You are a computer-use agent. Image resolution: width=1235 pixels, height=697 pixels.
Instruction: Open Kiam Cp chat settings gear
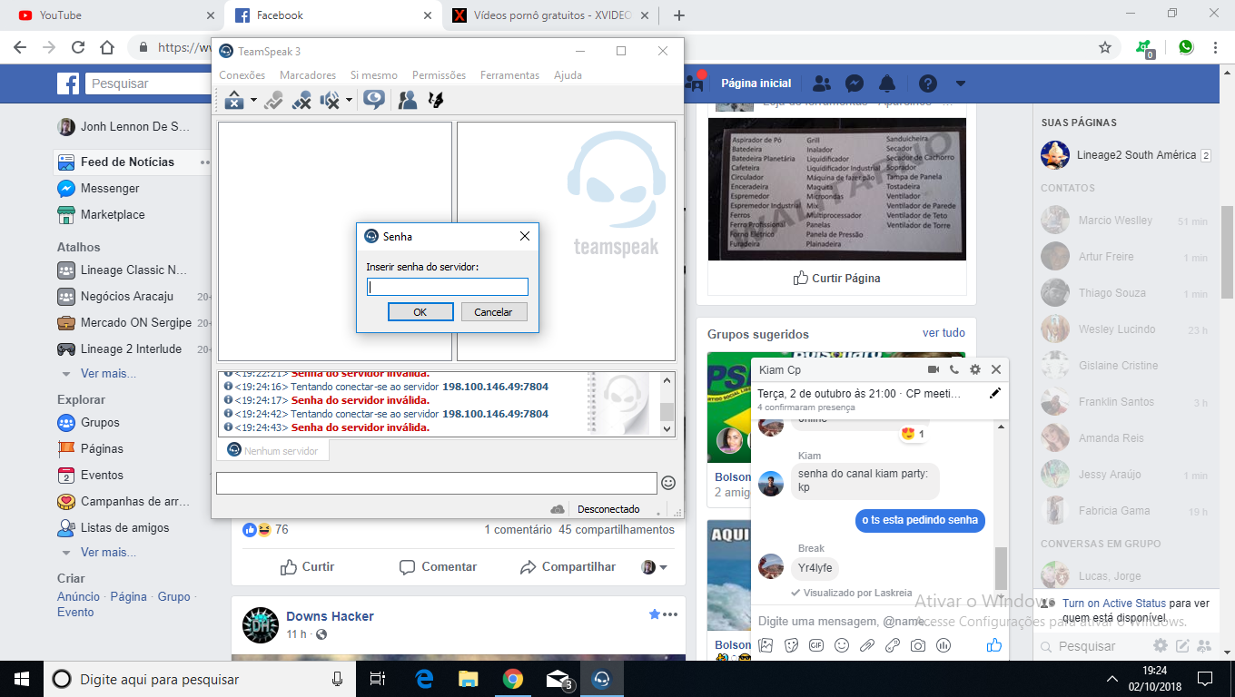[x=975, y=369]
